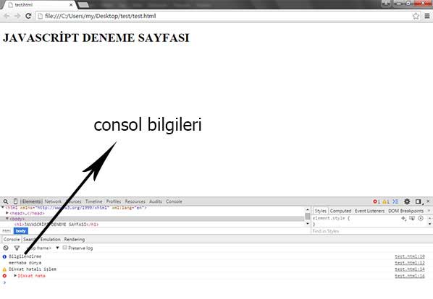Screen dimensions: 433x299
Task: Toggle element state icon in Styles
Action: [x=412, y=218]
